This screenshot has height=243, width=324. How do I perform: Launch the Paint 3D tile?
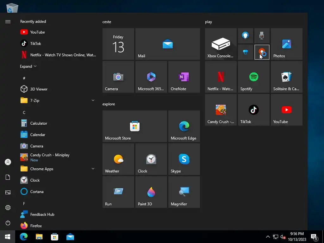[151, 192]
